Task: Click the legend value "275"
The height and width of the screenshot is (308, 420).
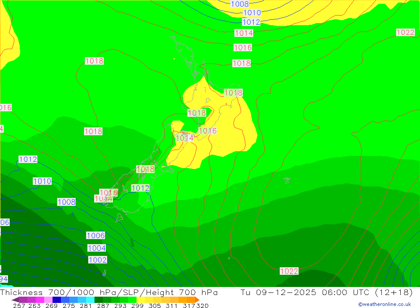Action: 69,305
